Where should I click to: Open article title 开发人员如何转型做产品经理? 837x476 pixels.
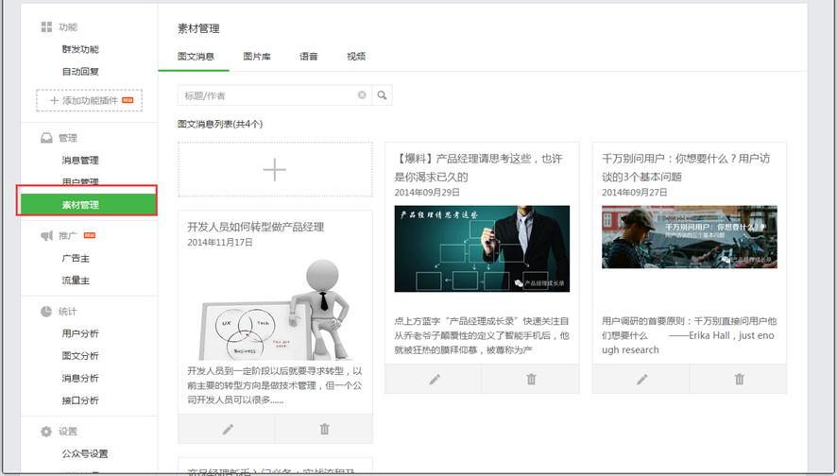(256, 227)
